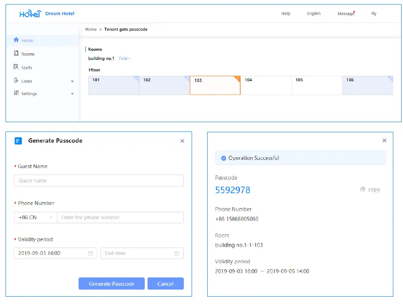This screenshot has height=305, width=403.
Task: Click the copy icon next to passcode
Action: coord(363,189)
